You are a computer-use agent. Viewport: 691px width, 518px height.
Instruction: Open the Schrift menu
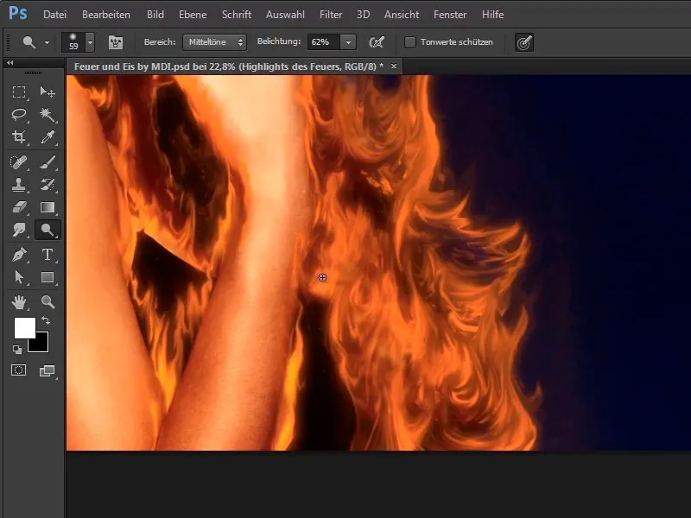237,15
